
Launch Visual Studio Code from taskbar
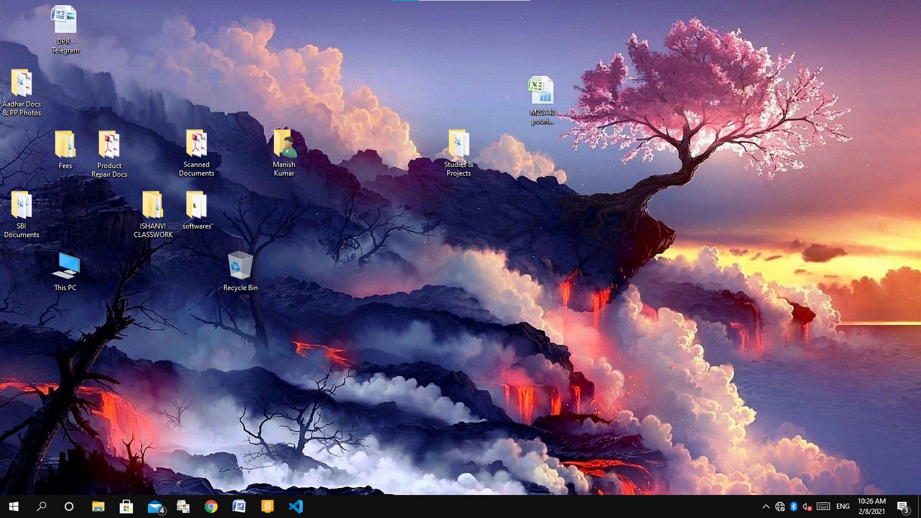click(296, 506)
